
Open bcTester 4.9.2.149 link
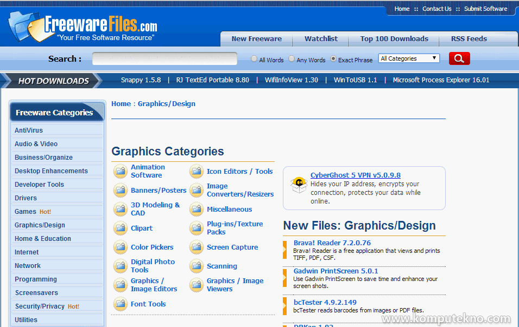click(x=325, y=302)
